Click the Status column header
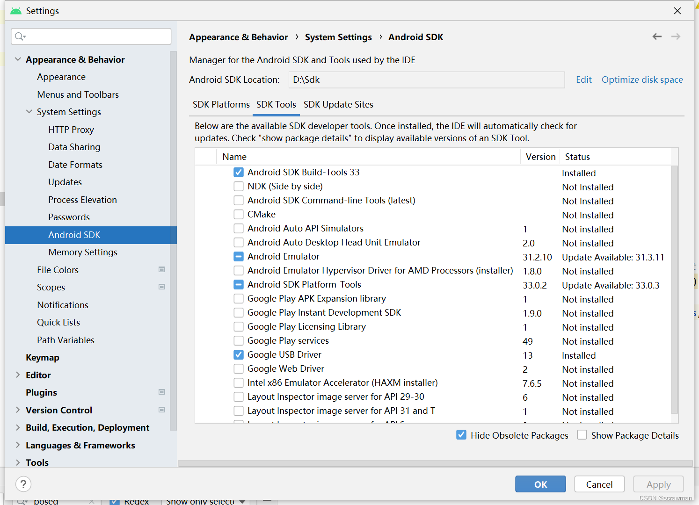Screen dimensions: 699x505 tap(615, 157)
